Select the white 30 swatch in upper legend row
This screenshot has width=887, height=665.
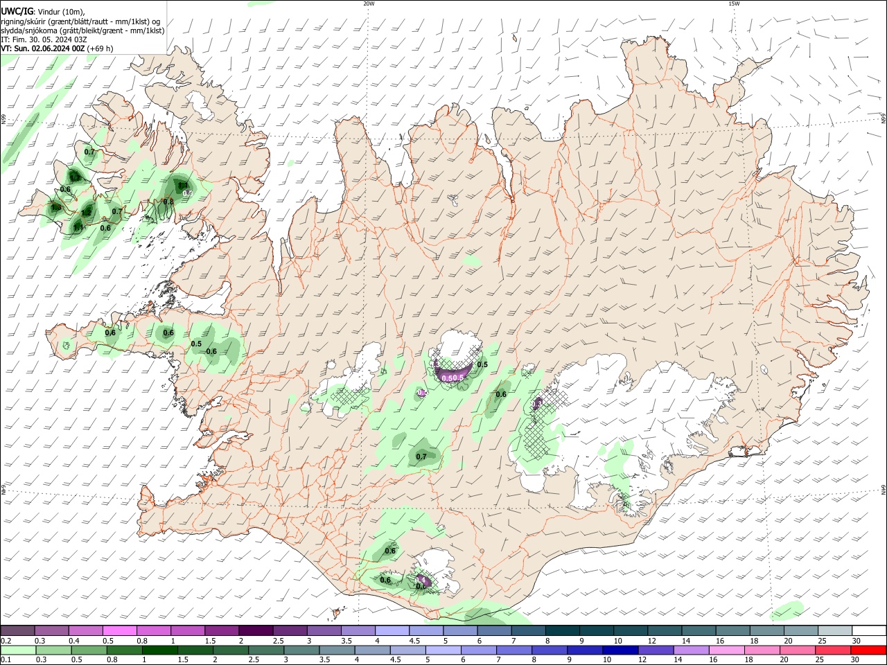869,630
